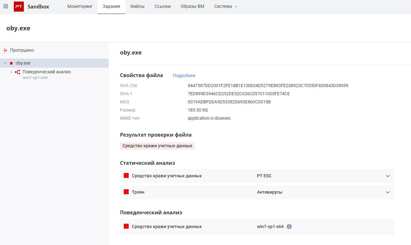Viewport: 411px width, 245px height.
Task: Click win7-sp1-x64 in the behavioral analysis row
Action: pos(270,227)
